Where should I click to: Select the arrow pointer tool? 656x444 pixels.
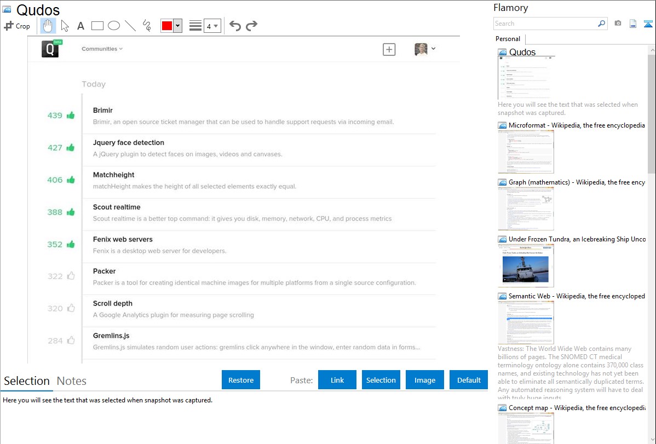[65, 26]
